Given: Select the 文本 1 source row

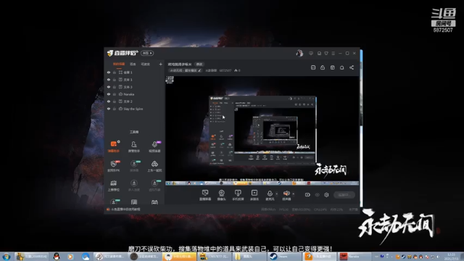Looking at the screenshot, I should 135,80.
